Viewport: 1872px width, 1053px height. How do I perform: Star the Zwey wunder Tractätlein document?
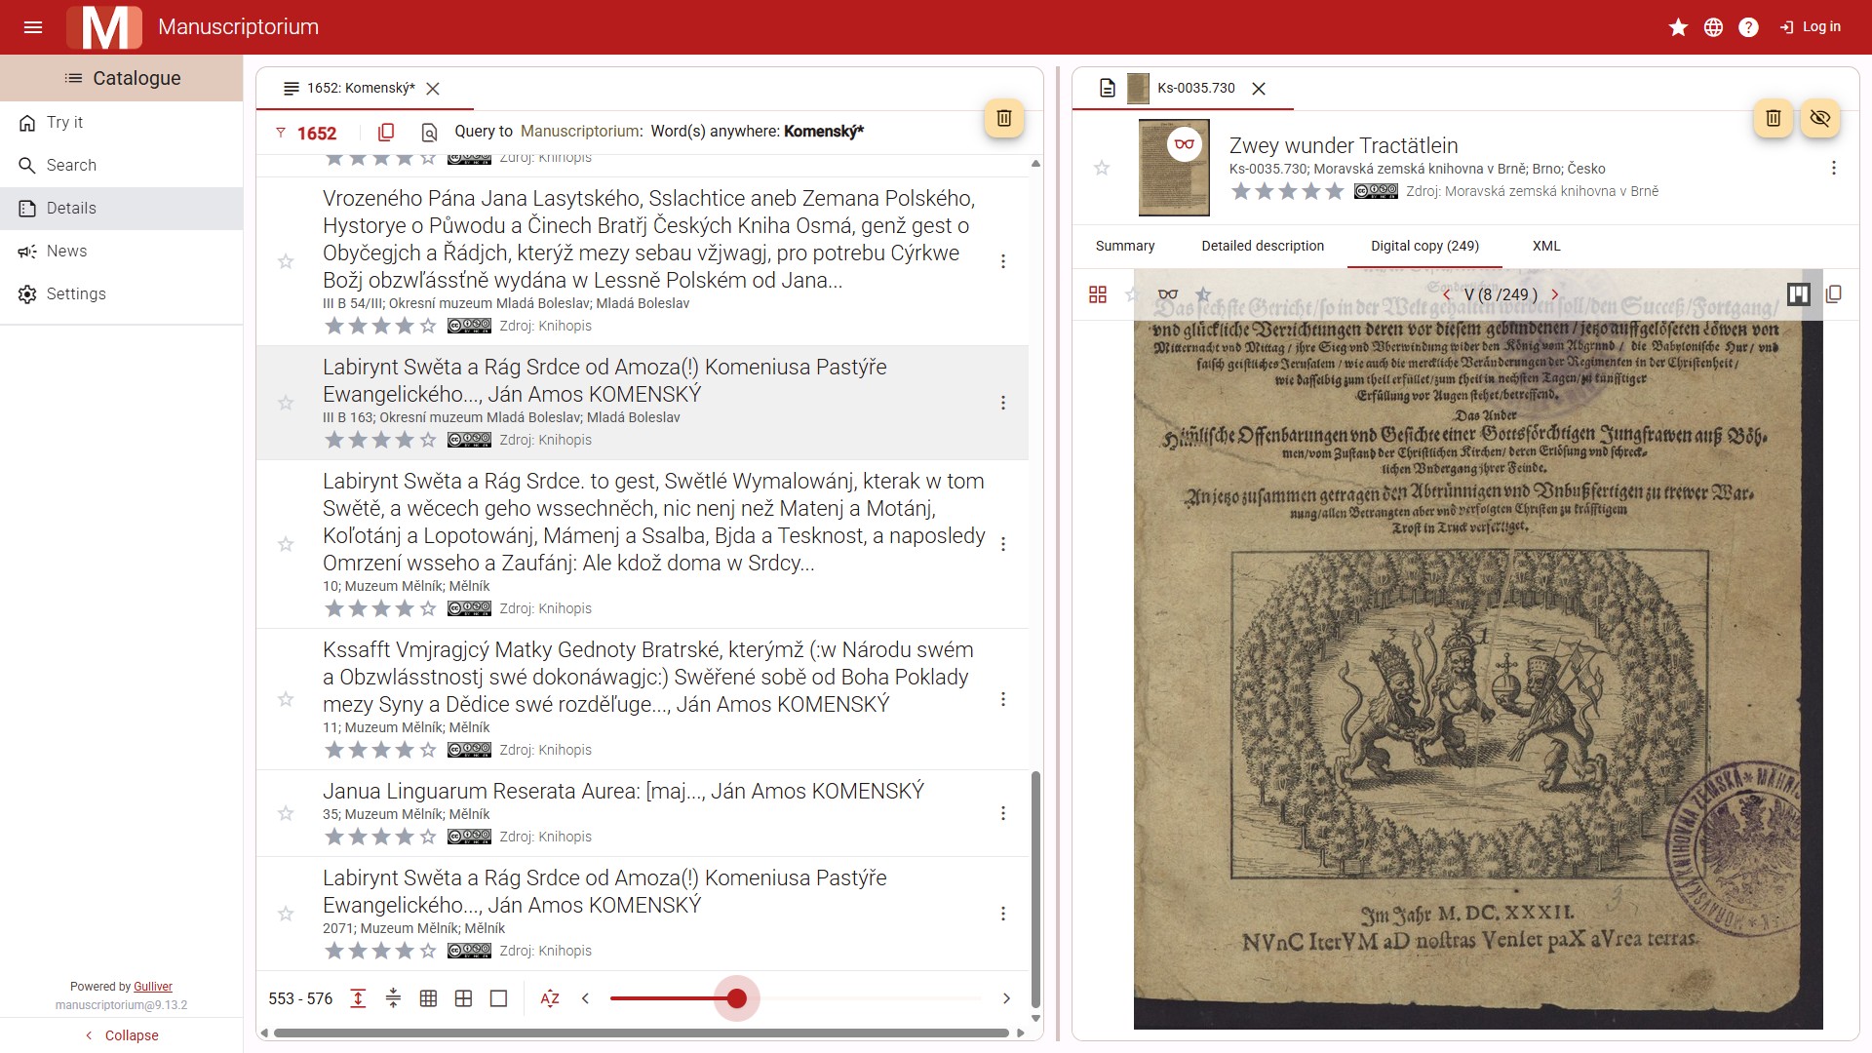[x=1102, y=169]
